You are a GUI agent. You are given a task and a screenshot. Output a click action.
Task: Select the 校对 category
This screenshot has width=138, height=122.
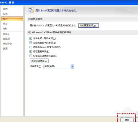point(12,19)
